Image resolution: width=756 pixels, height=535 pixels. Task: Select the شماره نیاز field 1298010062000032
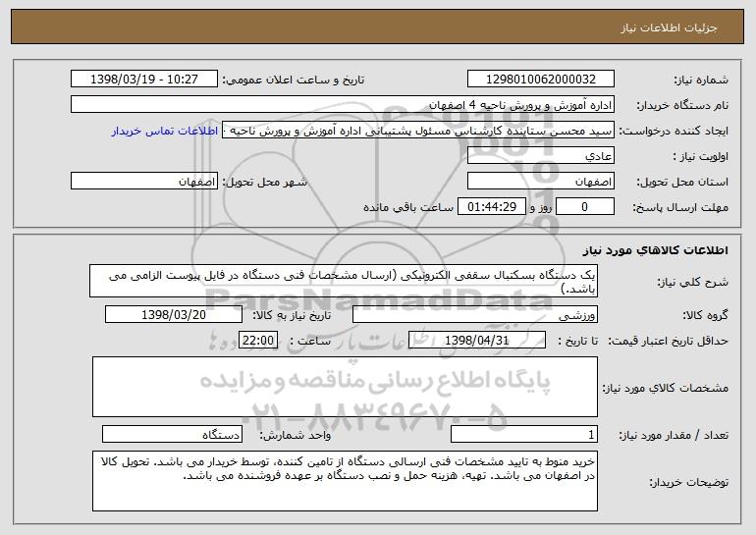(540, 80)
